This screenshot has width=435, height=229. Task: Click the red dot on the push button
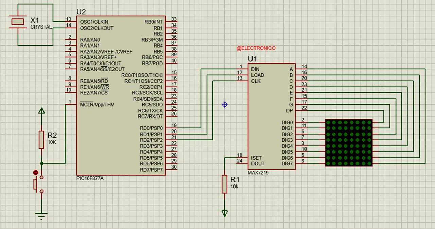click(36, 173)
